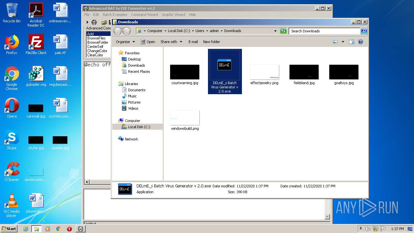Select DELmE_s Batch Virus Generator exe file
Screen dimensions: 414x233
[x=225, y=72]
